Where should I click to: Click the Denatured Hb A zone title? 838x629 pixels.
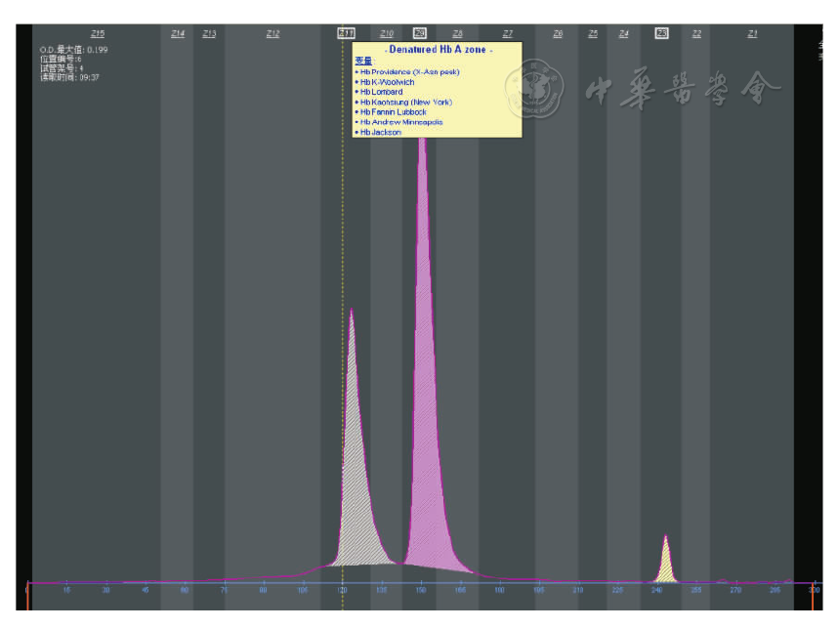[439, 49]
